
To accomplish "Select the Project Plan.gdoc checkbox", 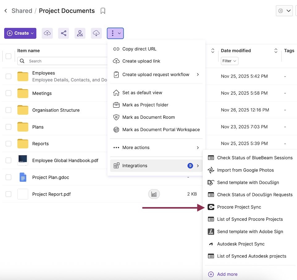I will pos(8,177).
